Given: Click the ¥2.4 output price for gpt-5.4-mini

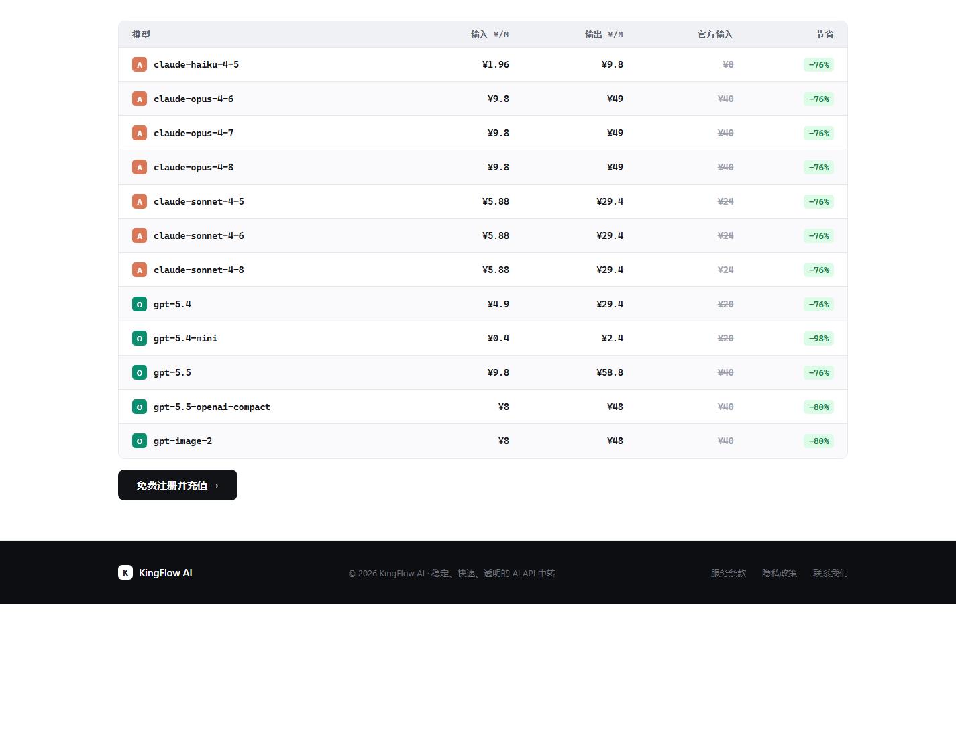Looking at the screenshot, I should (613, 338).
